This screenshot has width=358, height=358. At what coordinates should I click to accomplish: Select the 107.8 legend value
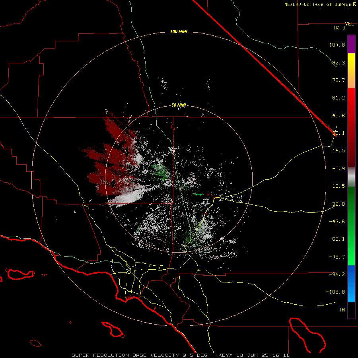[x=337, y=45]
